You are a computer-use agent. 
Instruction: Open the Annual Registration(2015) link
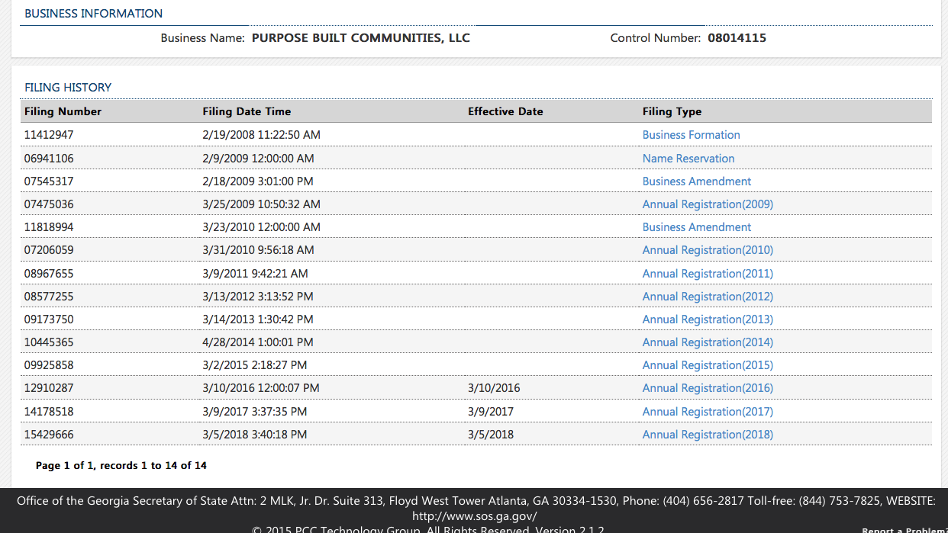[x=707, y=365]
